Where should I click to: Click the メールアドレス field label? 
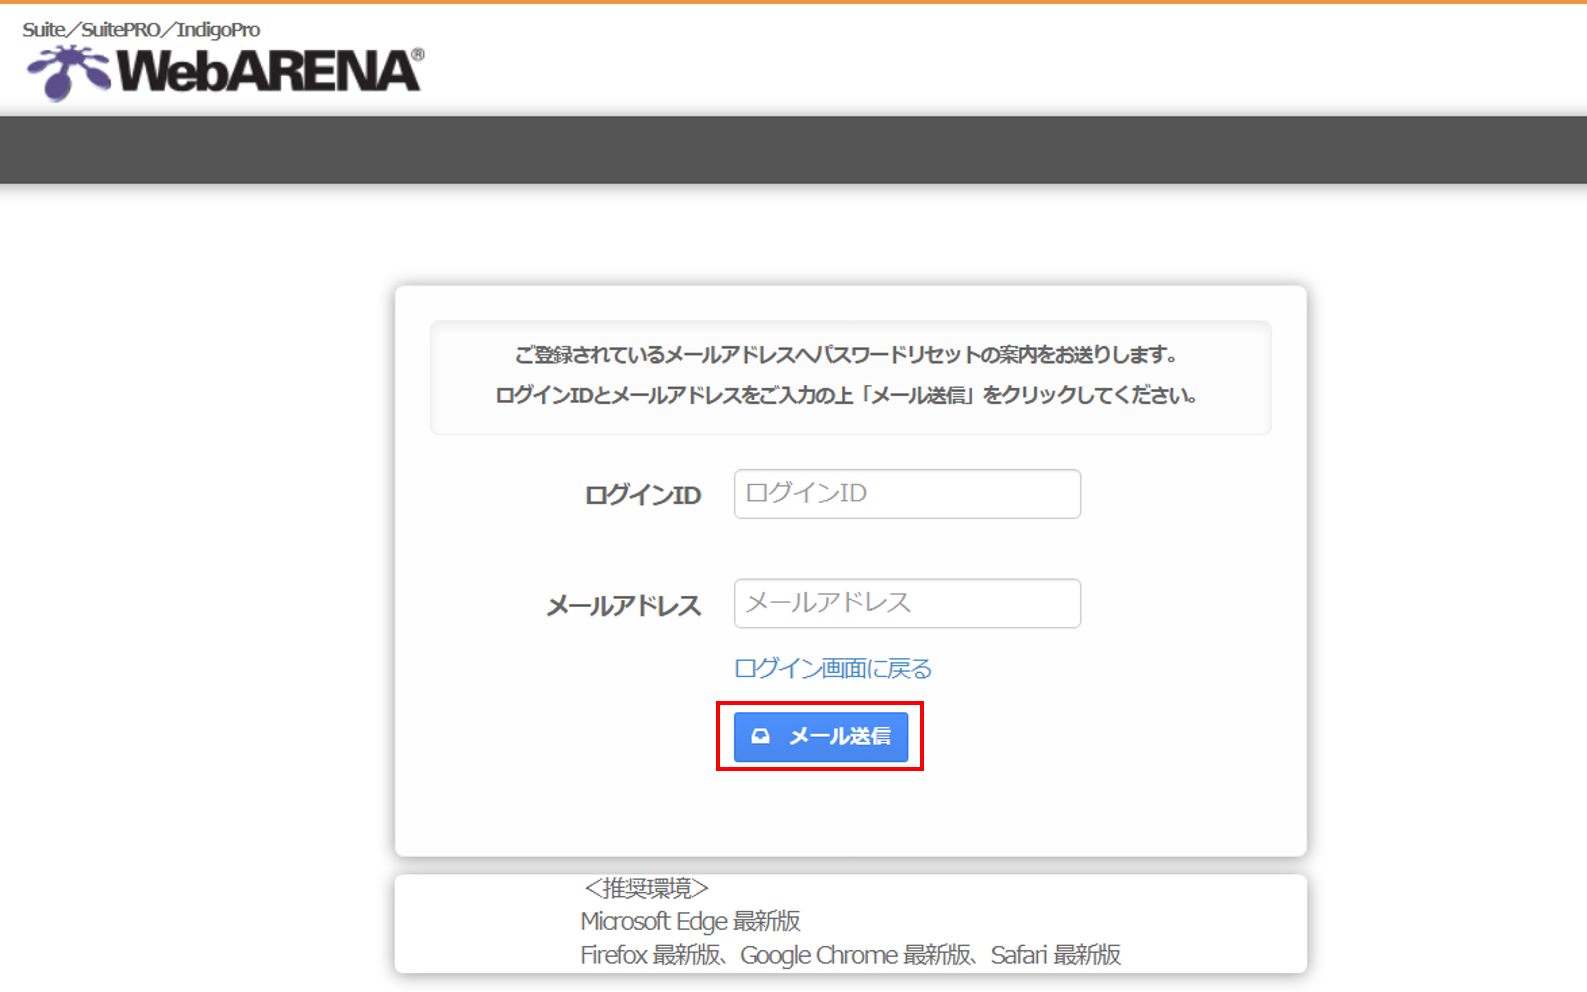pos(623,605)
